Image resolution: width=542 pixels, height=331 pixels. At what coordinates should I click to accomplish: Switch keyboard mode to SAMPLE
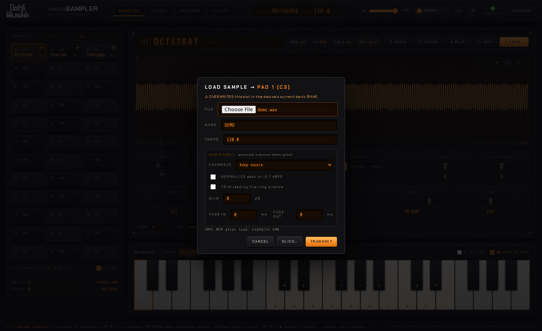tap(169, 252)
